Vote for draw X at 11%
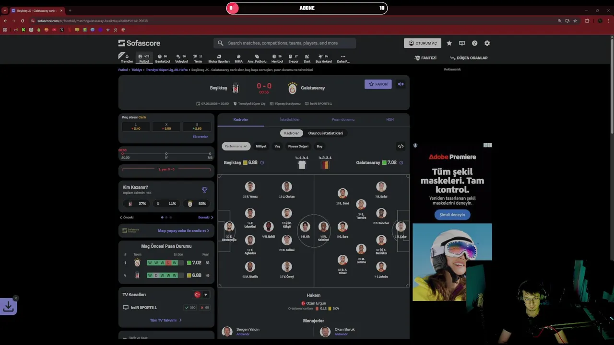Viewport: 614px width, 345px height. (166, 204)
